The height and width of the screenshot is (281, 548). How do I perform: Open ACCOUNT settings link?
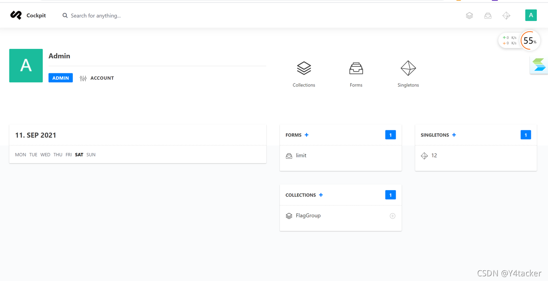102,78
